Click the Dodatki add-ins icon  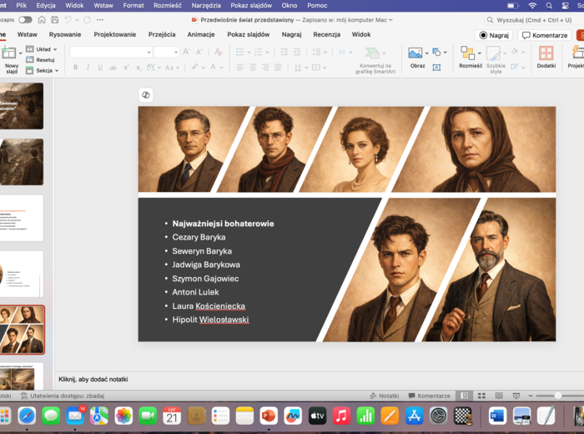546,54
